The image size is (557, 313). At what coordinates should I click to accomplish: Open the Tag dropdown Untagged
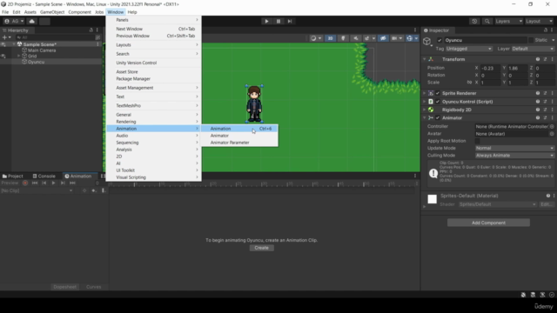[x=468, y=49]
